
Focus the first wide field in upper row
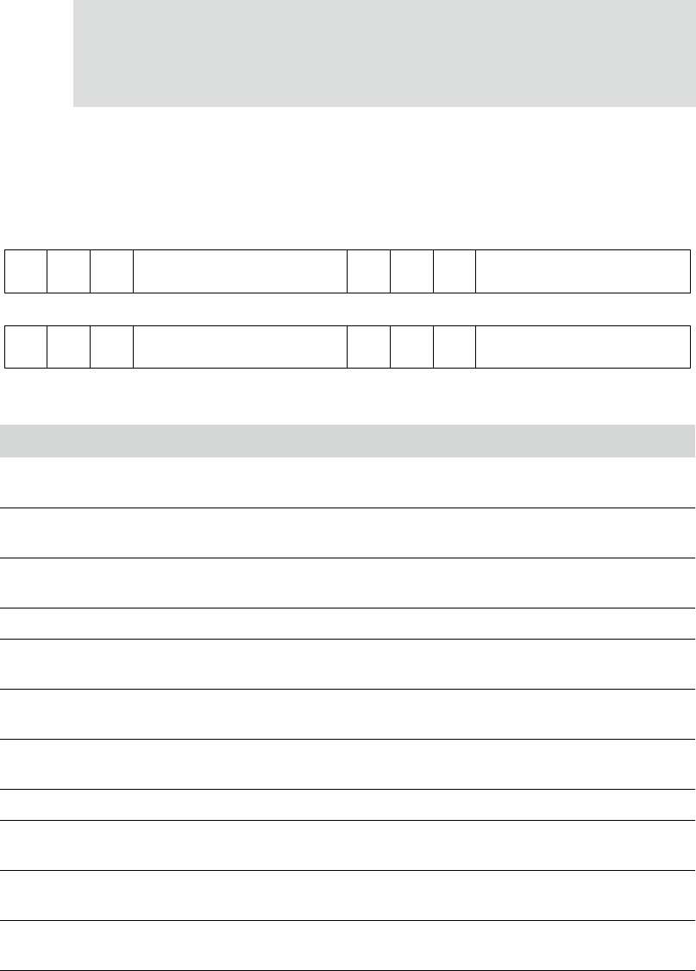(x=240, y=271)
